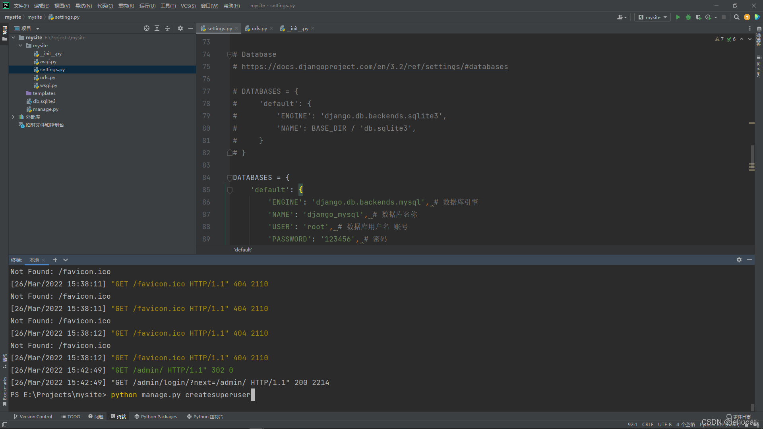Select opened file locator in project panel
The image size is (763, 429).
click(x=147, y=28)
